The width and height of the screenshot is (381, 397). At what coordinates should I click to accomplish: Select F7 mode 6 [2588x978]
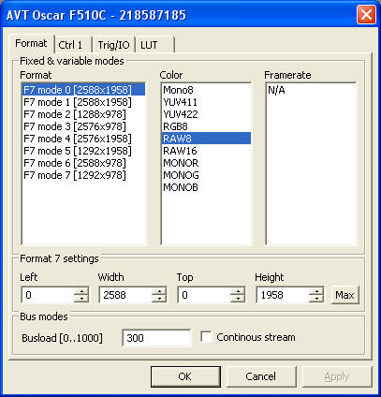83,163
